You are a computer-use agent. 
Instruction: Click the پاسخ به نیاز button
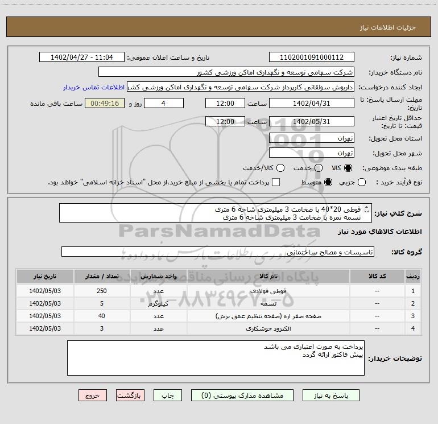(x=331, y=396)
